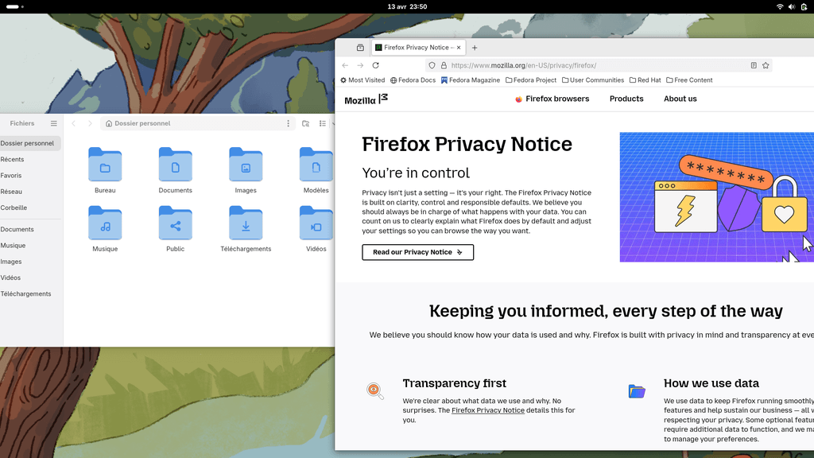The width and height of the screenshot is (814, 458).
Task: Open Most Visited bookmarks
Action: (362, 80)
